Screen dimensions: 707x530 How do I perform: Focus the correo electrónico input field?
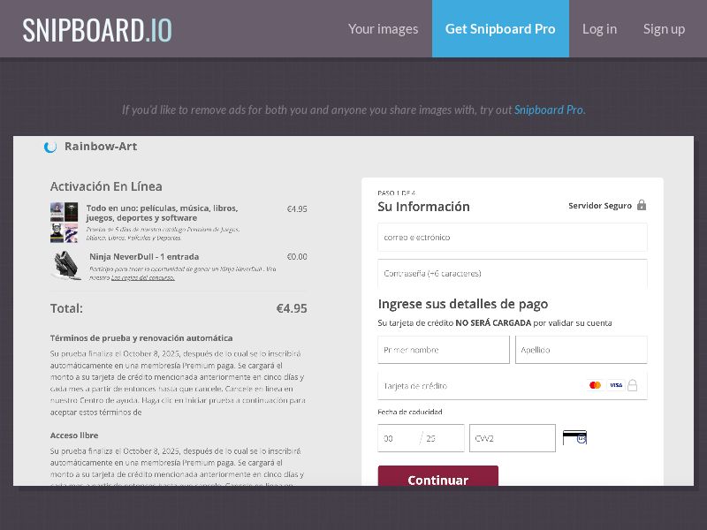512,237
